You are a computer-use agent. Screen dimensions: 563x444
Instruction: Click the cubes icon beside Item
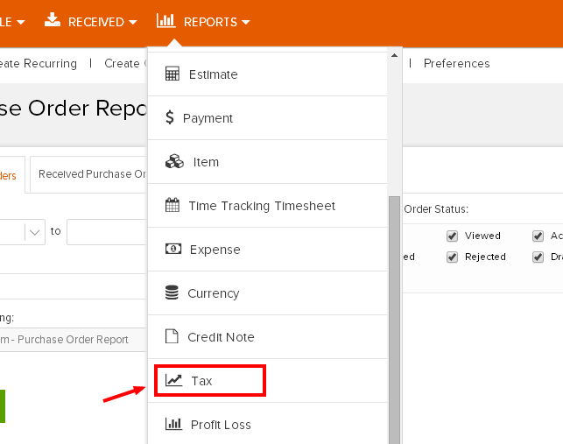[174, 162]
